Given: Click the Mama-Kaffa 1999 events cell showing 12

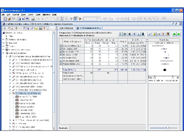Looking at the screenshot, I should (89, 52).
